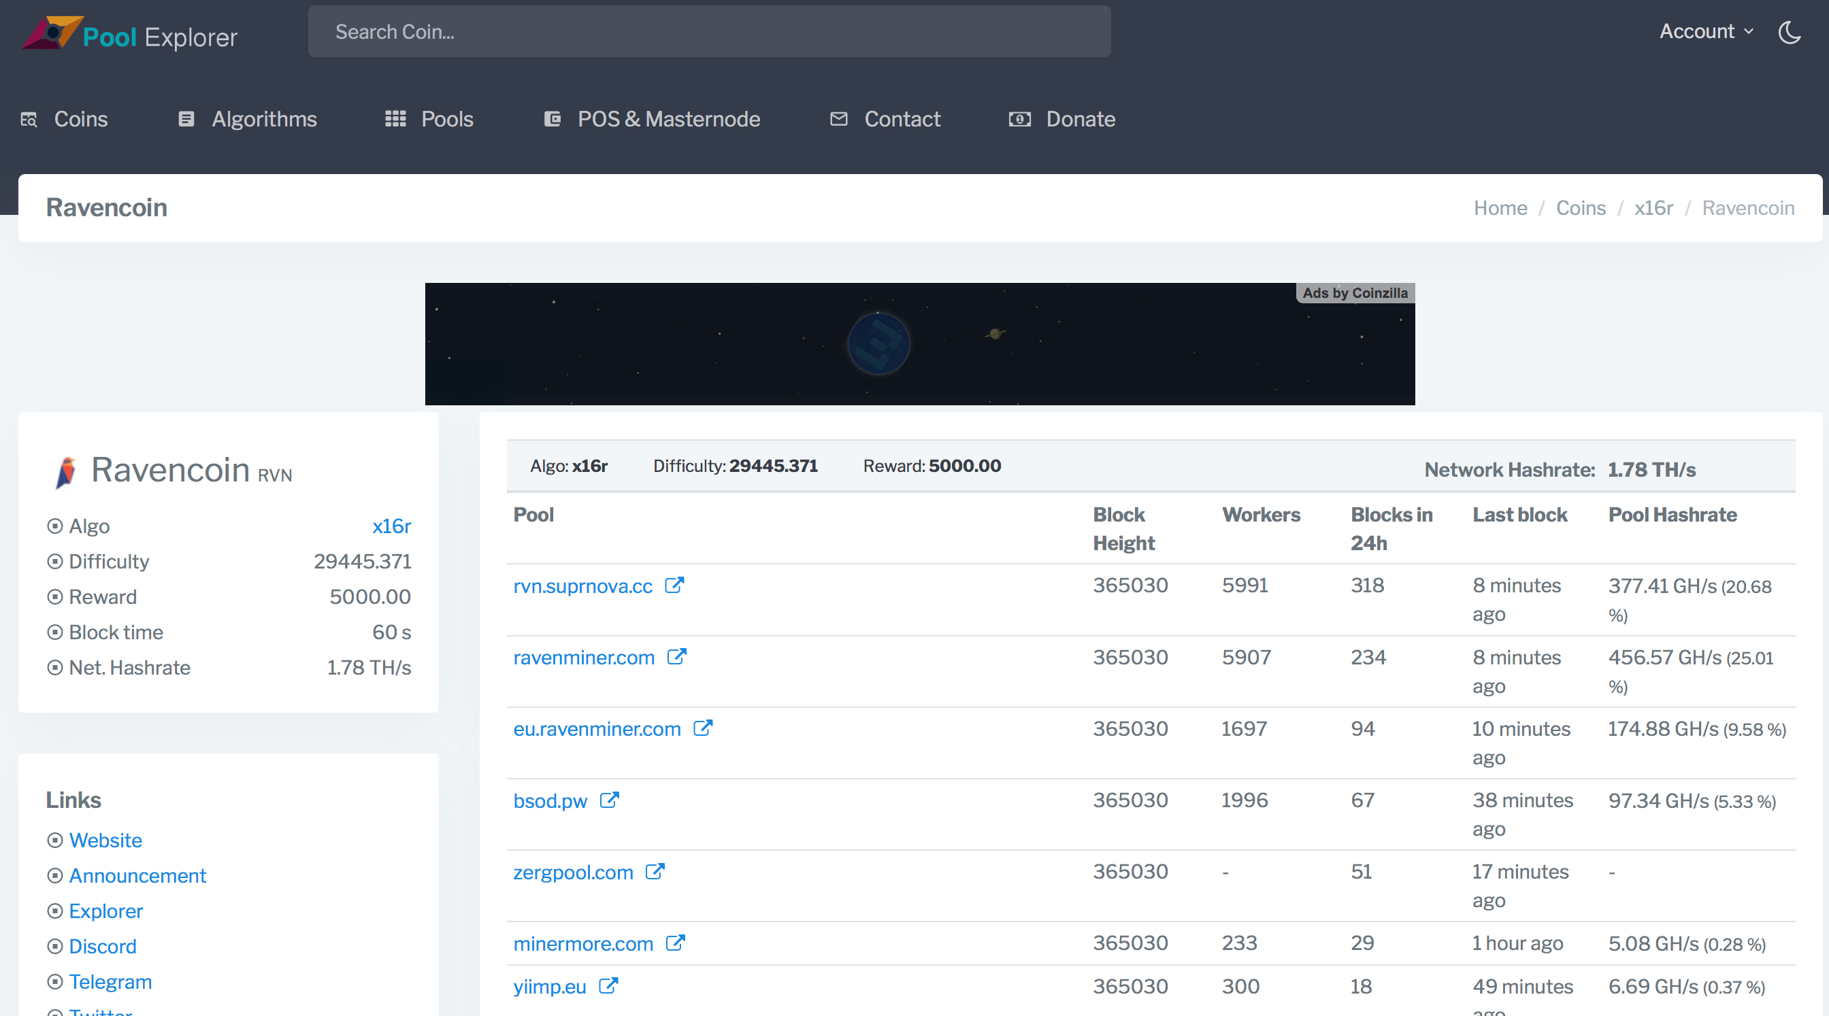This screenshot has width=1829, height=1016.
Task: Go to x16r breadcrumb
Action: [1653, 208]
